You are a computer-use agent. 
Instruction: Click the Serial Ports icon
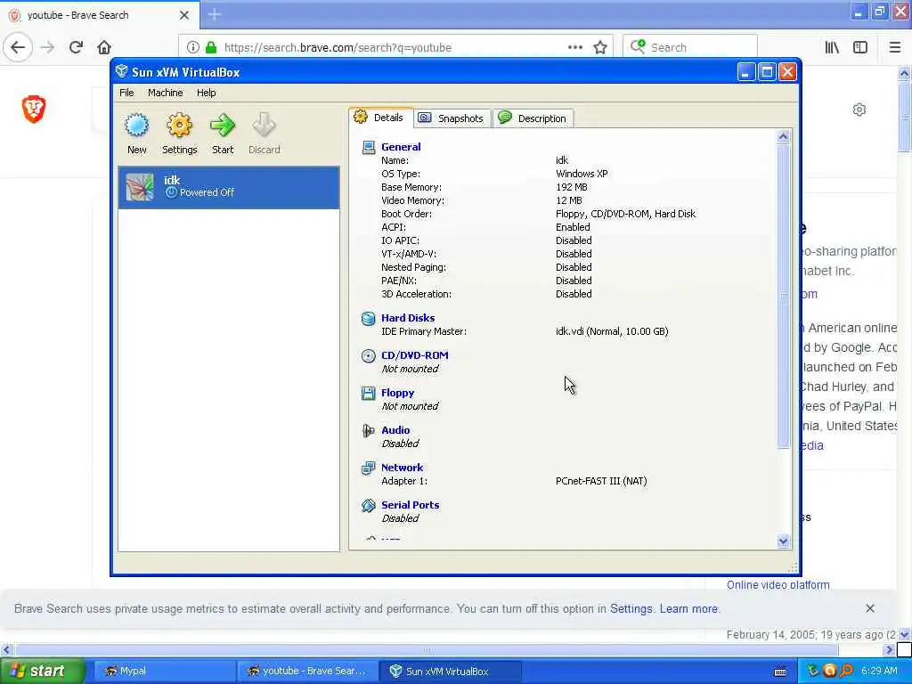(x=368, y=506)
